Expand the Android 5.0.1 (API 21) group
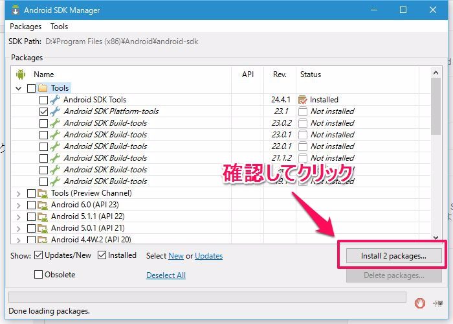 point(19,229)
